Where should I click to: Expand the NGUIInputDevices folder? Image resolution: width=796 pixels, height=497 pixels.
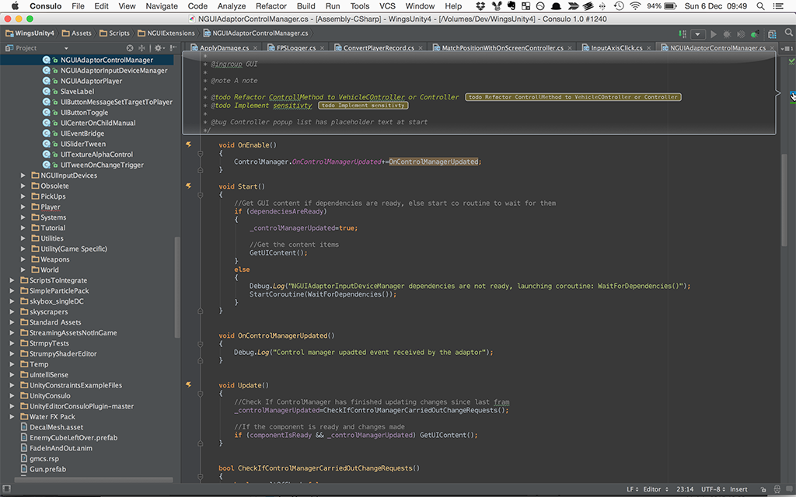(23, 176)
